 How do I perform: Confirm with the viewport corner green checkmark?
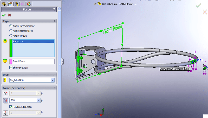pos(198,5)
